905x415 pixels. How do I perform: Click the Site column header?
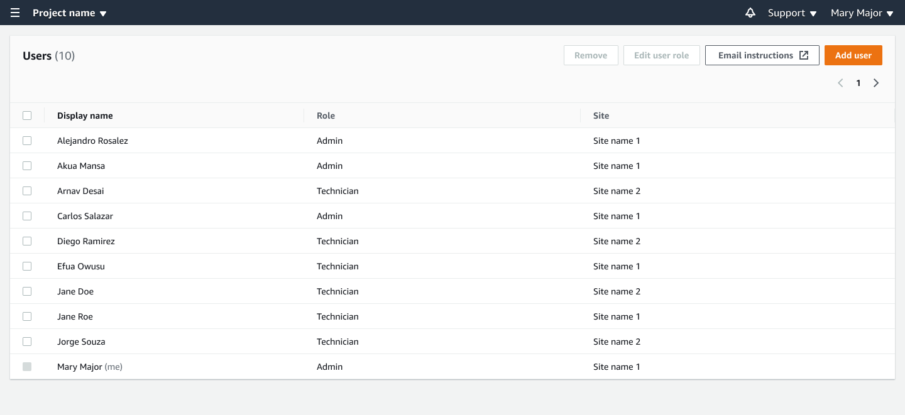(x=601, y=116)
